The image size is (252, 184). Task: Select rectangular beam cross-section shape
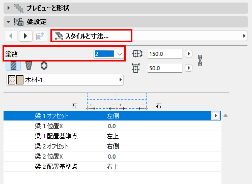pos(13,66)
